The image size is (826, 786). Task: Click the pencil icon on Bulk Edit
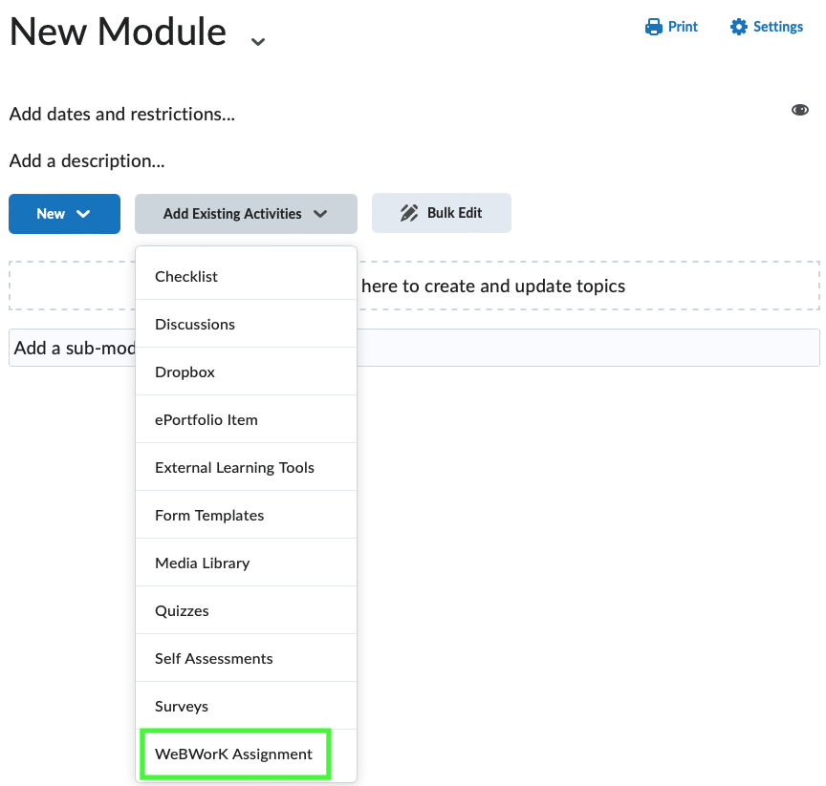[409, 213]
